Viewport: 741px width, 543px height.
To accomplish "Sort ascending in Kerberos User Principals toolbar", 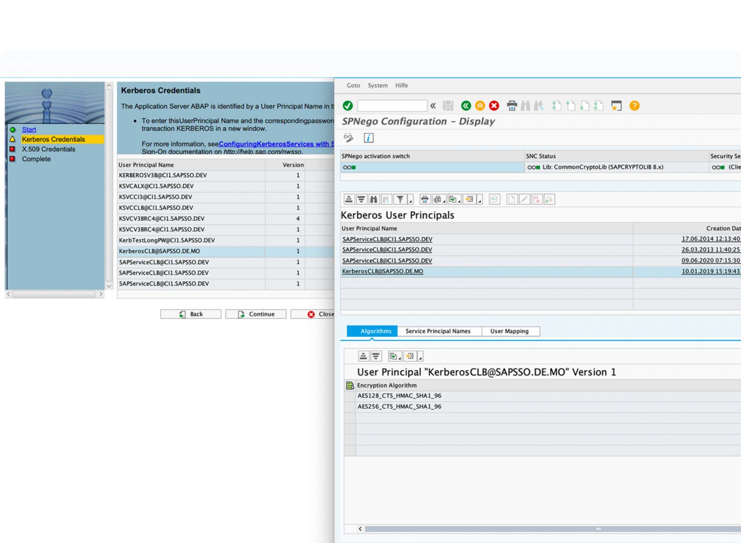I will (349, 199).
